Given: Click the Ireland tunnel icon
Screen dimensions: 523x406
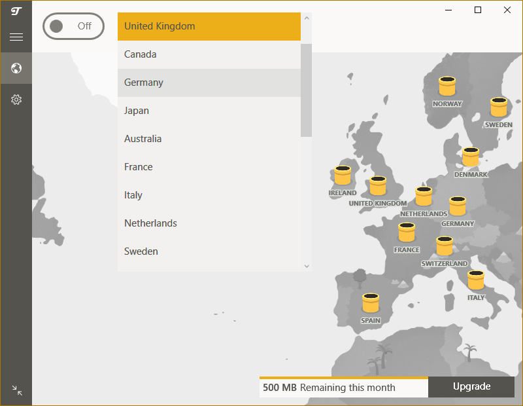Looking at the screenshot, I should coord(343,176).
